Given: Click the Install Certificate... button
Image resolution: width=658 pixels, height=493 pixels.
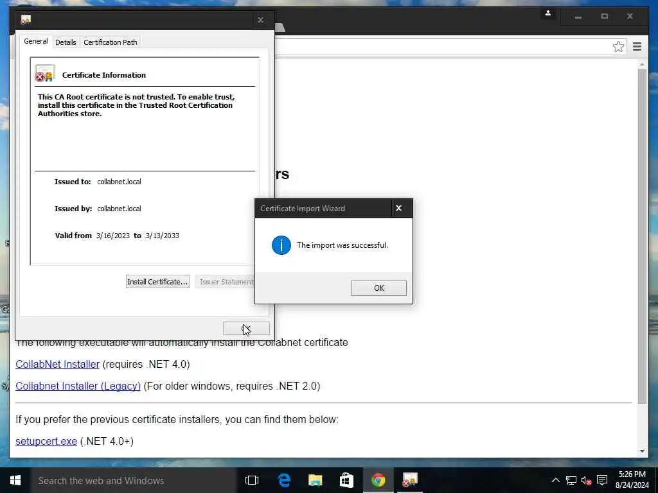Looking at the screenshot, I should pos(158,282).
